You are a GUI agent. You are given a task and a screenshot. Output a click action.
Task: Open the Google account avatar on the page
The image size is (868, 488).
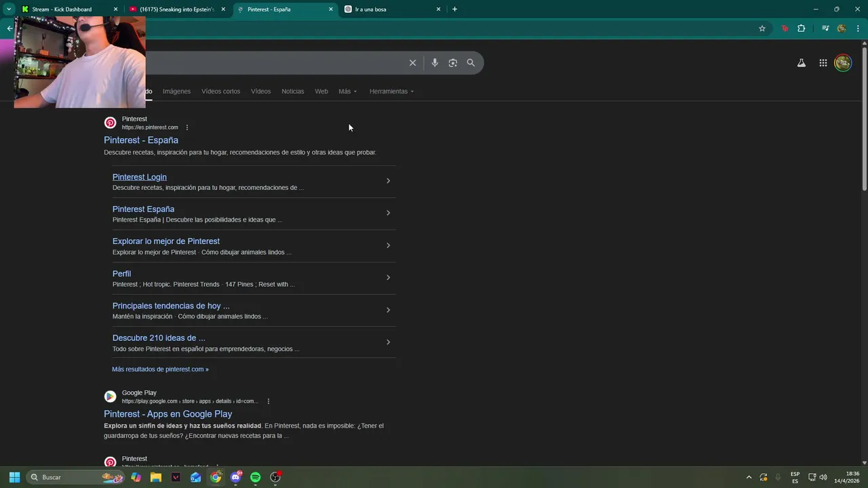843,63
